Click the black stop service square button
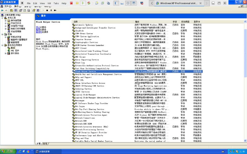247x154 pixels. (x=47, y=10)
